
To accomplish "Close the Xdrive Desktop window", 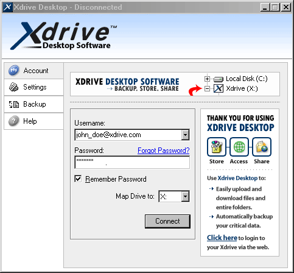I will pyautogui.click(x=286, y=7).
